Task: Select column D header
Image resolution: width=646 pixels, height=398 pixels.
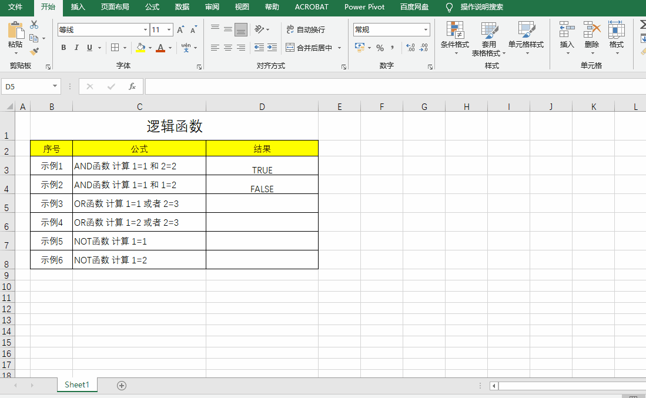Action: coord(262,107)
